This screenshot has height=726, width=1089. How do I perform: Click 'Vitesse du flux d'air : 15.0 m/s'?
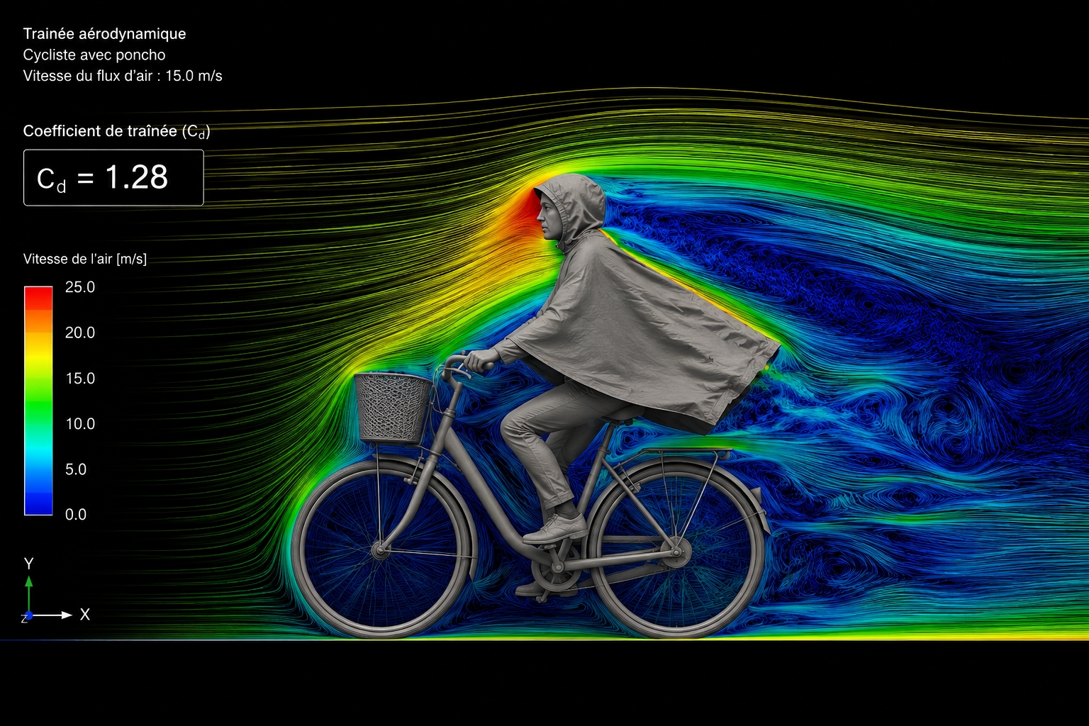click(123, 76)
